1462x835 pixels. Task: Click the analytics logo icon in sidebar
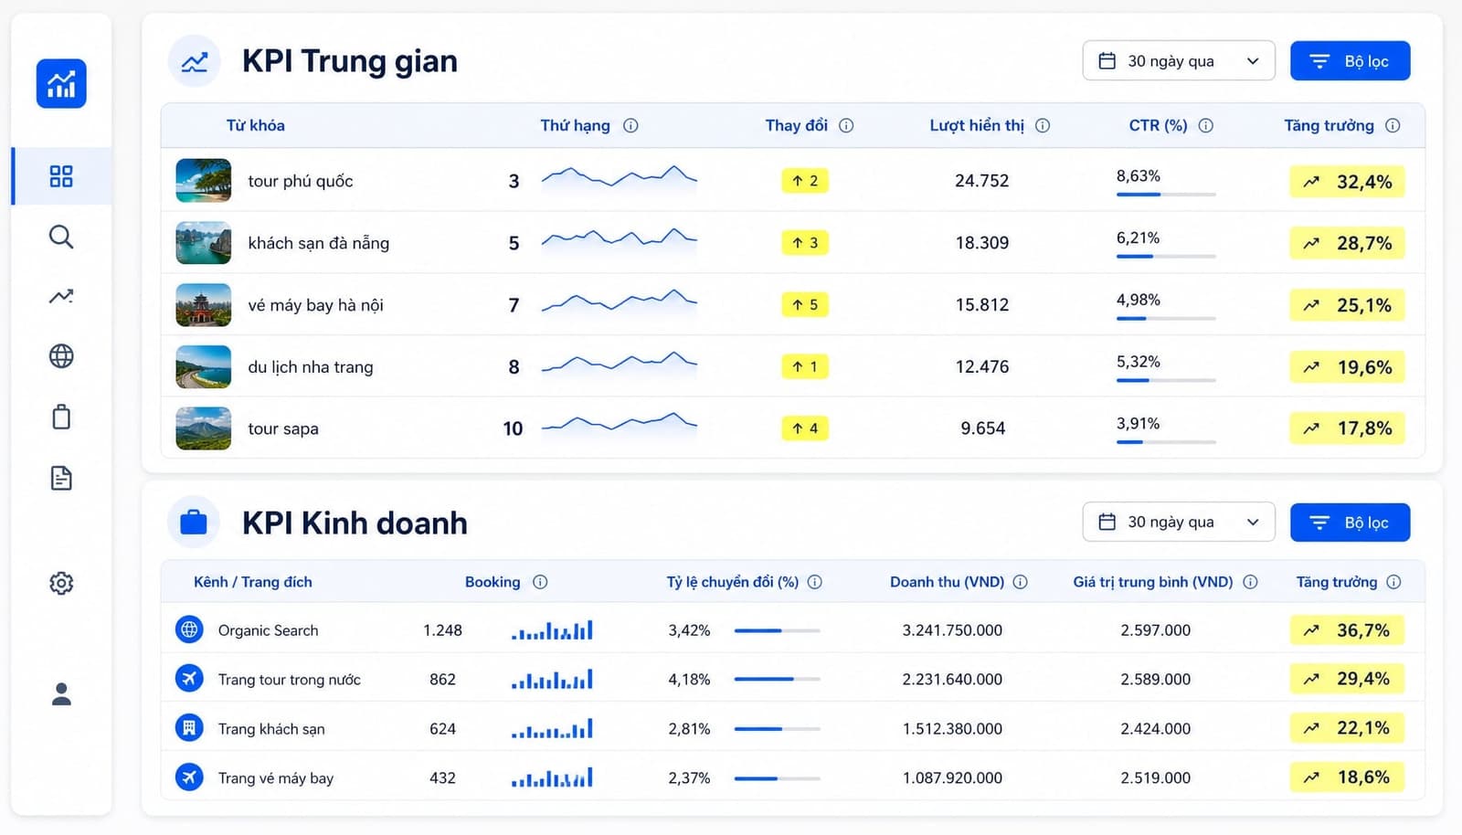click(61, 84)
